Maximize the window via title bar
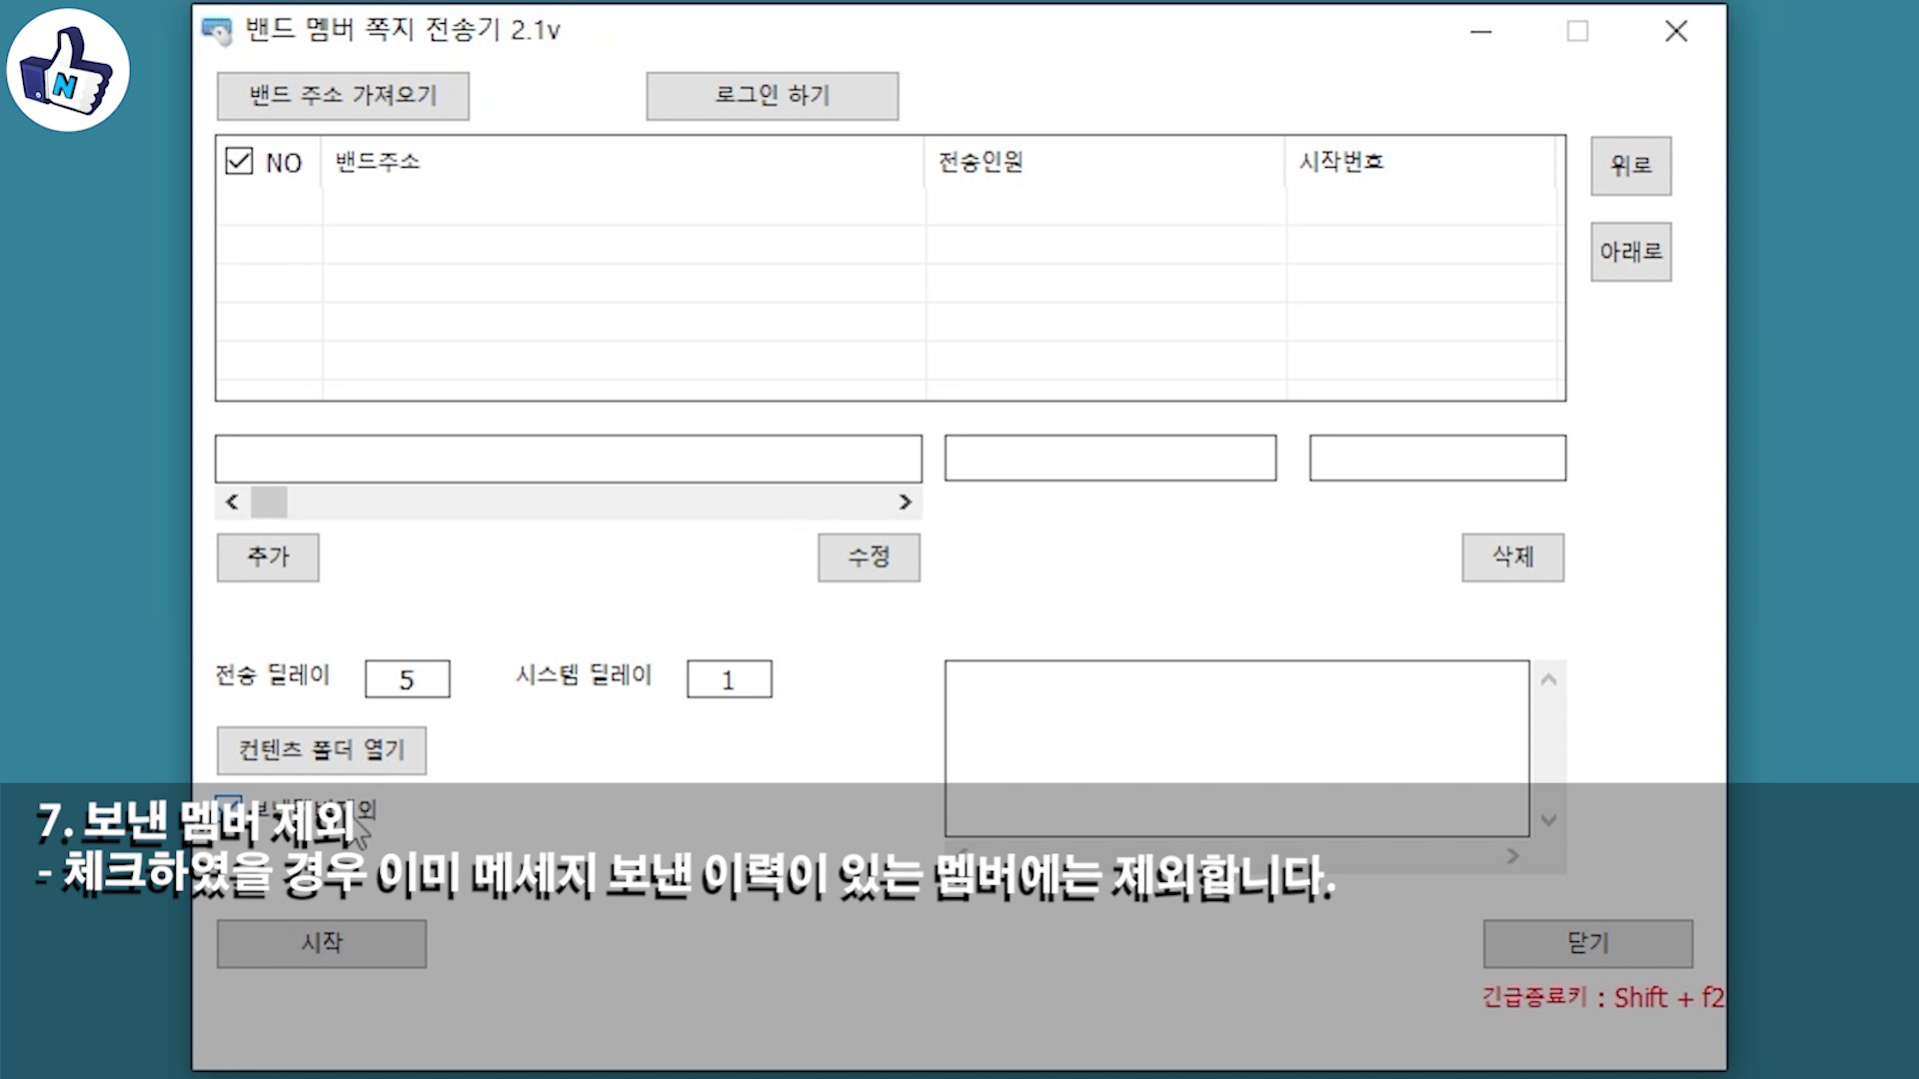1919x1079 pixels. pos(1577,32)
